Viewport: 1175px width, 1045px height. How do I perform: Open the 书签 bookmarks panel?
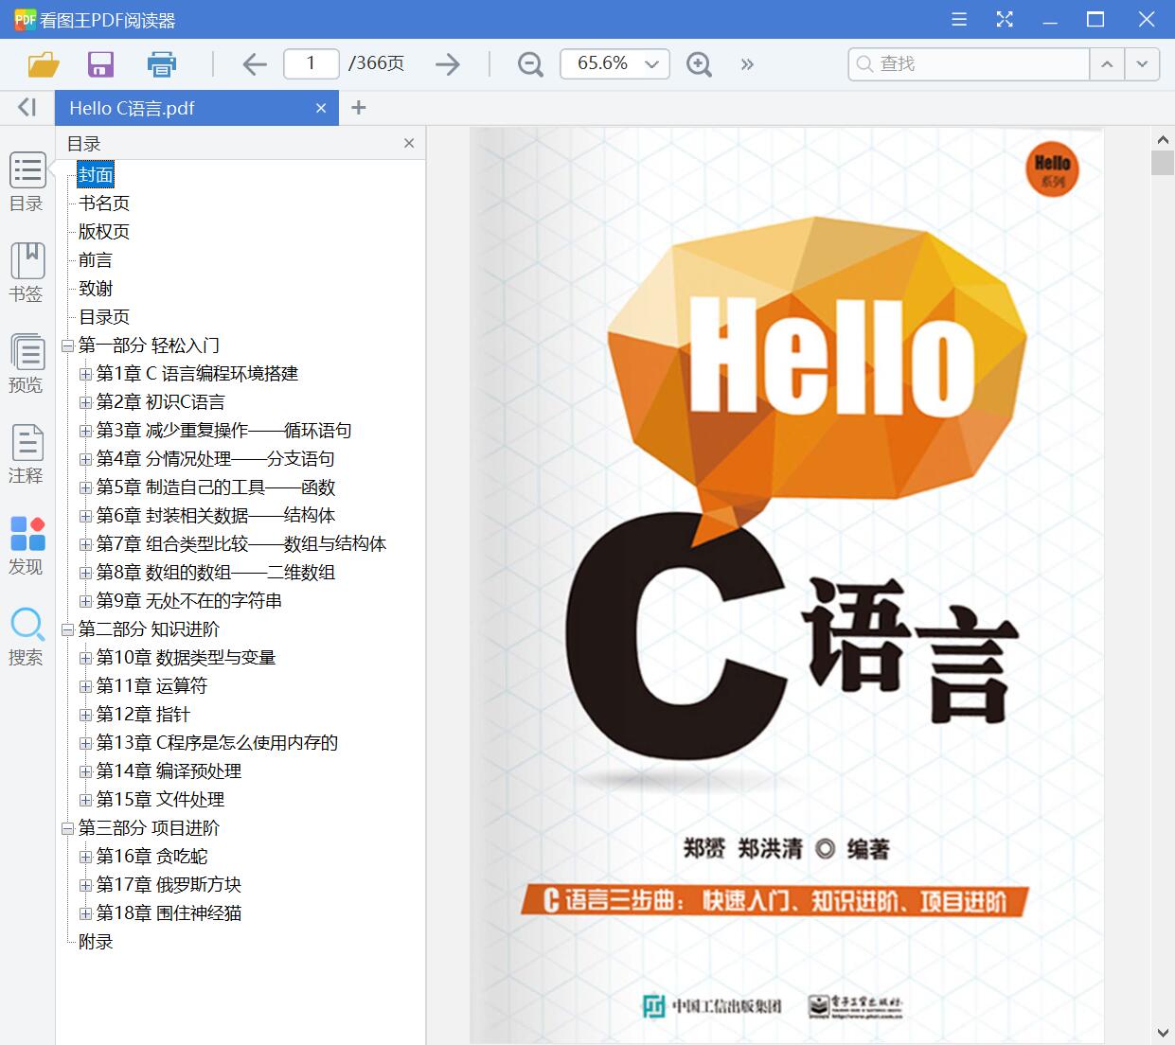click(27, 273)
